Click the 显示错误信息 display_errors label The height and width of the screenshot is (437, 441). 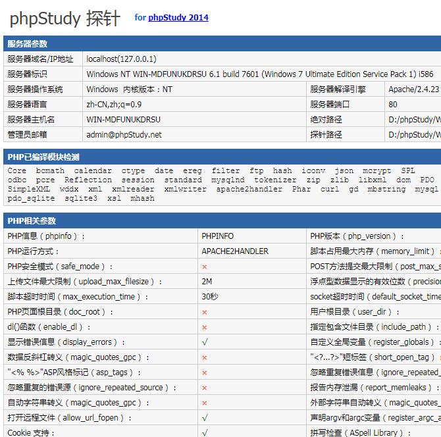click(66, 342)
